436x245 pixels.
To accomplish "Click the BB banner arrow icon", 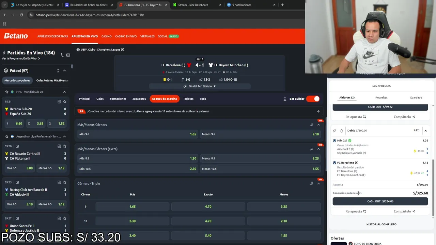I will [318, 111].
